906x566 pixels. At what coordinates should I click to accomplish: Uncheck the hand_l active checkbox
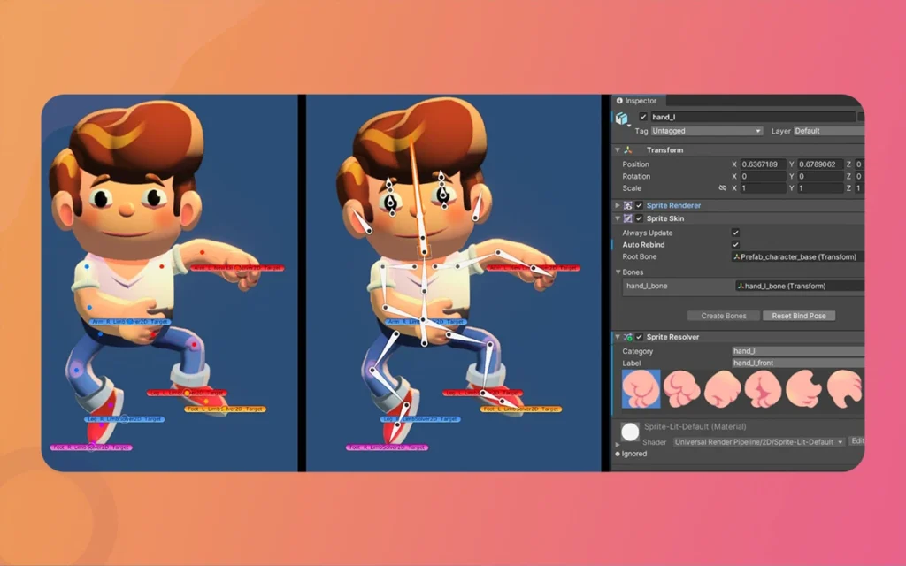[x=643, y=117]
